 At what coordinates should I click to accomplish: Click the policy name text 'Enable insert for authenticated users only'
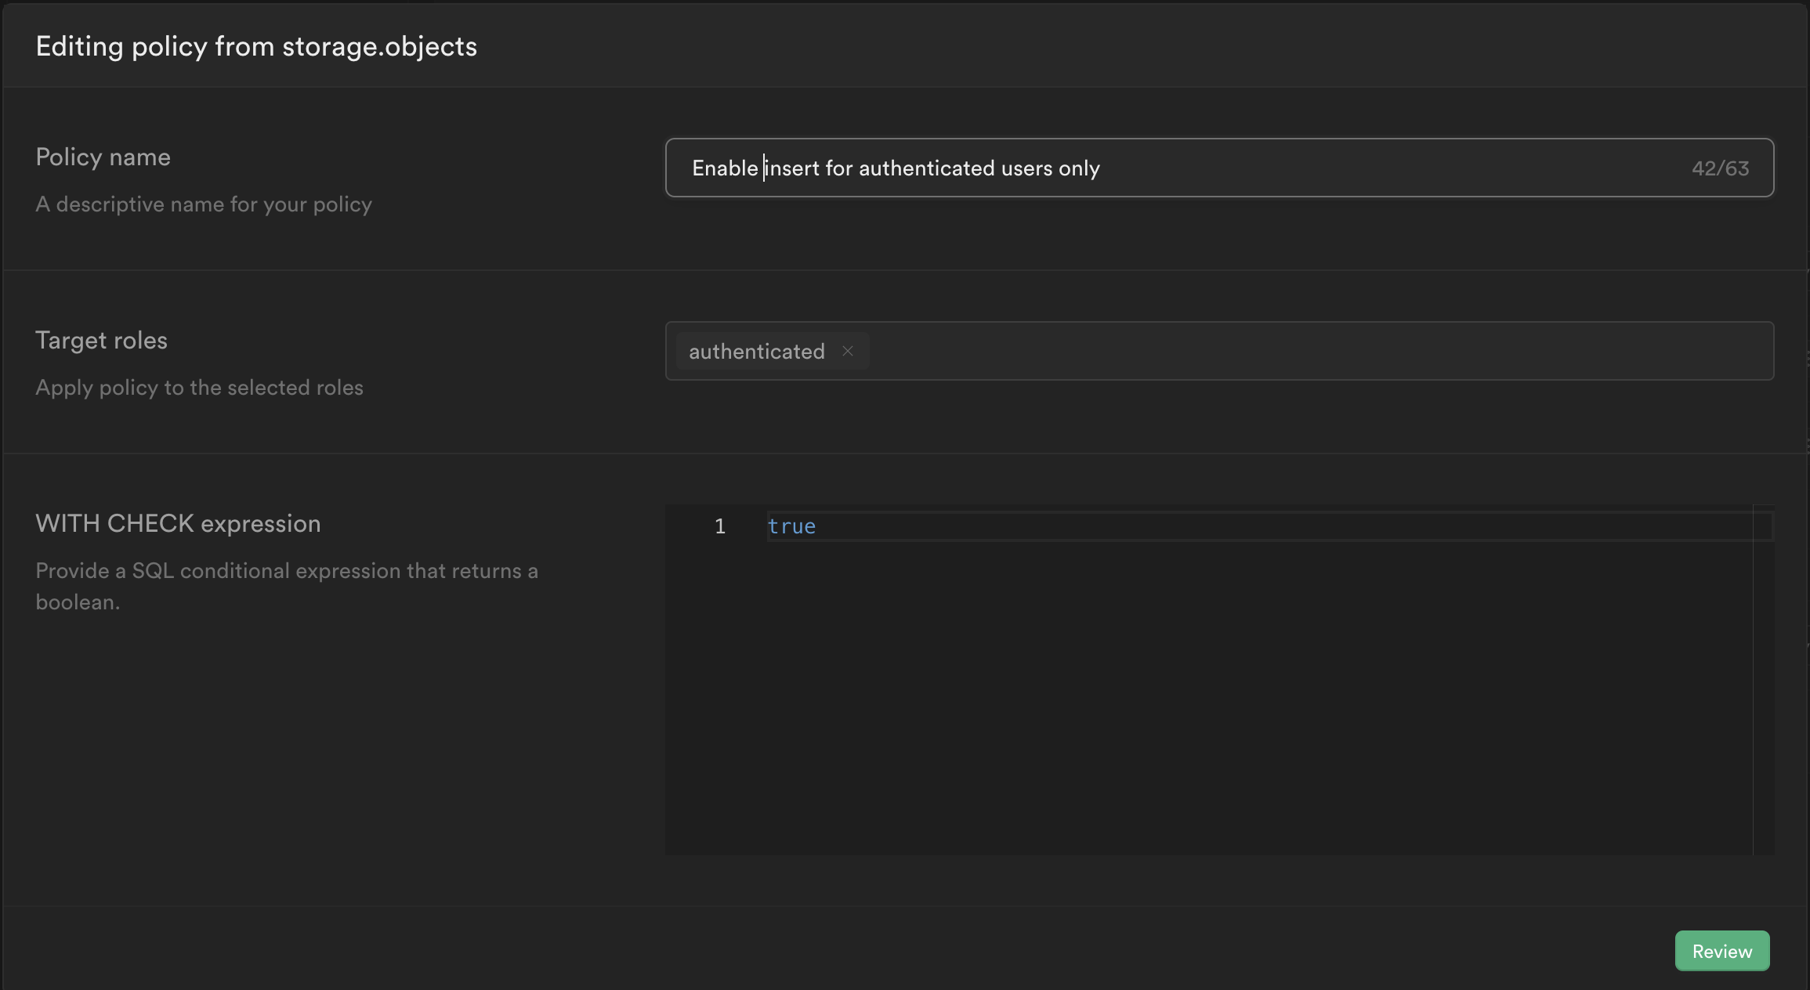coord(896,168)
